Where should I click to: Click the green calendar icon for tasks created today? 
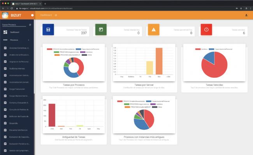(x=101, y=30)
